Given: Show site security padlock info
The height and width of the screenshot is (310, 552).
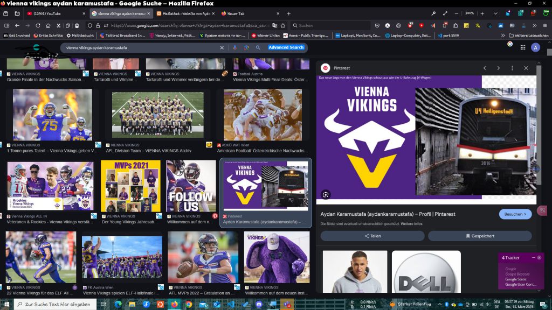Looking at the screenshot, I should click(98, 26).
